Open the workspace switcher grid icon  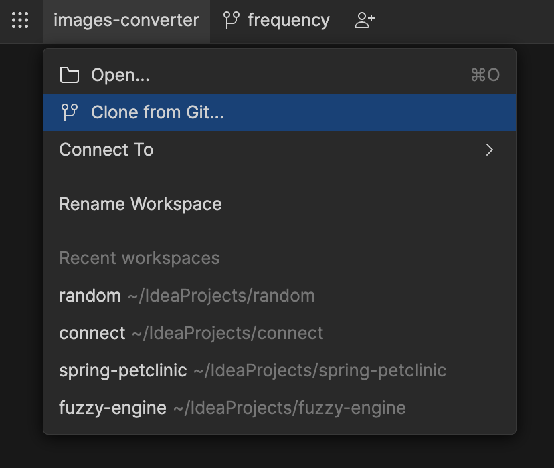20,20
